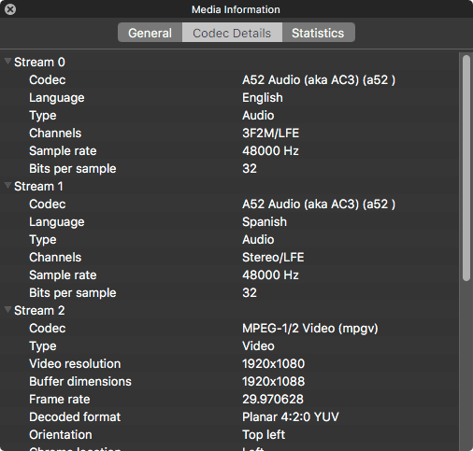Click Stream 1 bits per sample value 32
Screen dimensions: 473x451
pyautogui.click(x=250, y=293)
